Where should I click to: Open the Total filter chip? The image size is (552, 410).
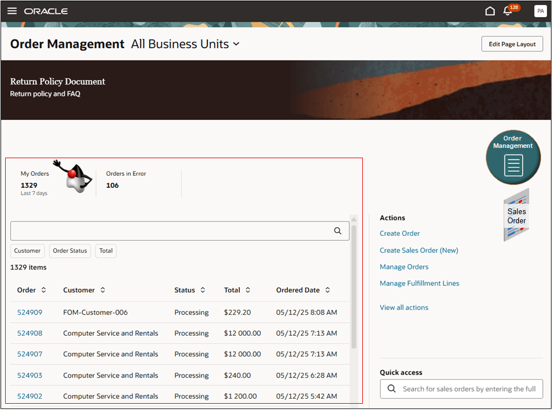tap(106, 251)
